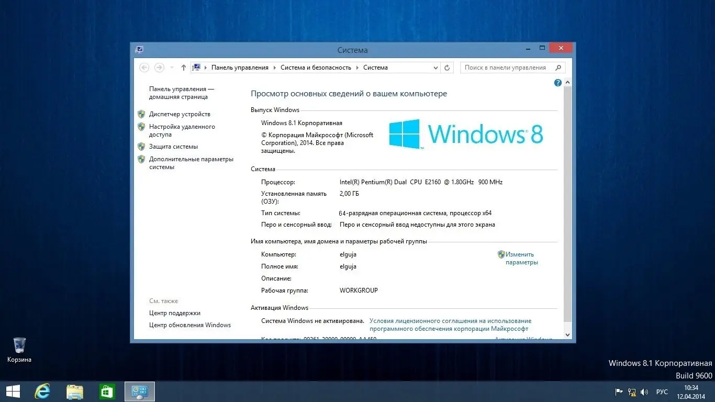Click the scrollbar up arrow in System window
The width and height of the screenshot is (715, 402).
[568, 83]
